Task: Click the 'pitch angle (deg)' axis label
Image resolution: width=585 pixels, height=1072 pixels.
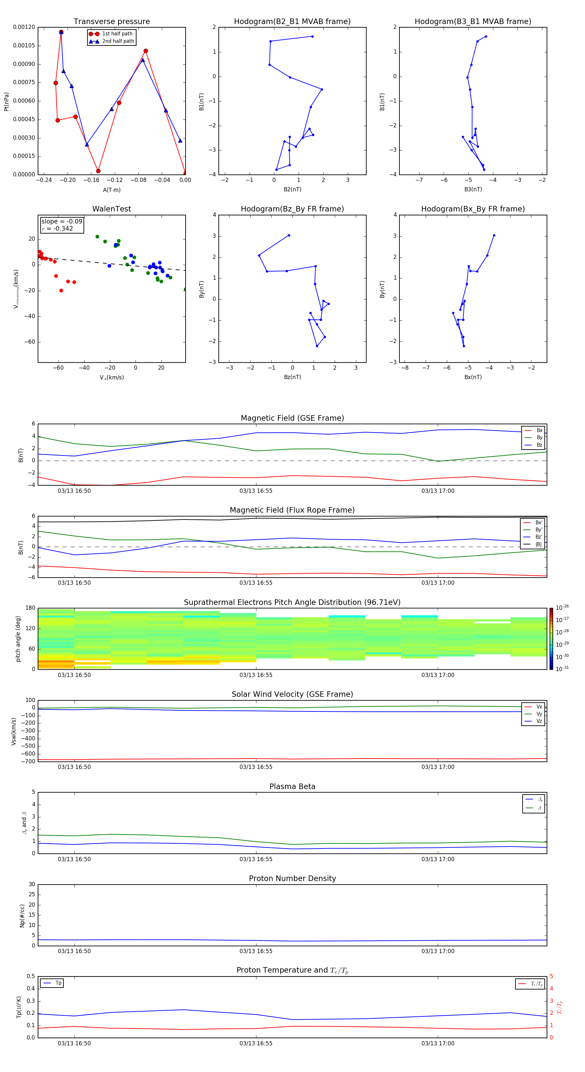Action: (x=18, y=639)
